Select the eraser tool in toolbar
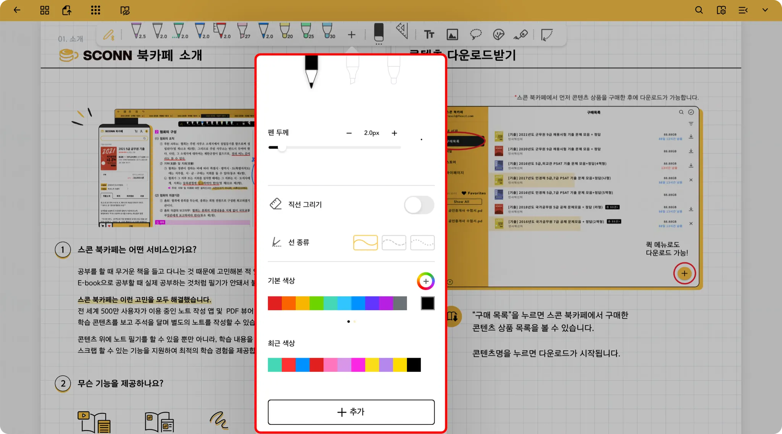Screen dimensions: 782x434 point(378,33)
